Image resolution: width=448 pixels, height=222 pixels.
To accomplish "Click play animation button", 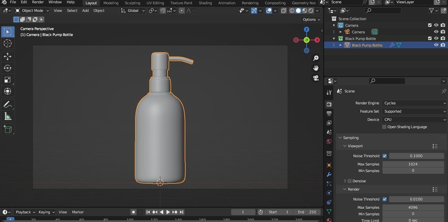I will [x=168, y=212].
